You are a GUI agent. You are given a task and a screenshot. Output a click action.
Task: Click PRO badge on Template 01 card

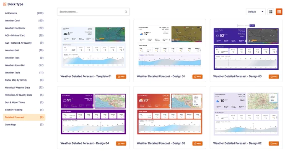point(121,77)
